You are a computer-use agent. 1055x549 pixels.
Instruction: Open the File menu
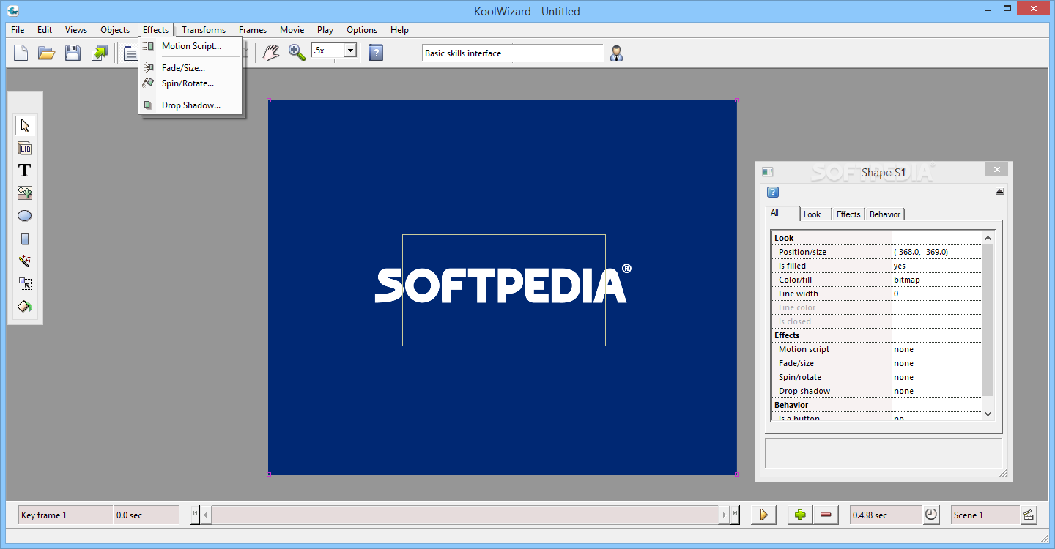[x=18, y=30]
